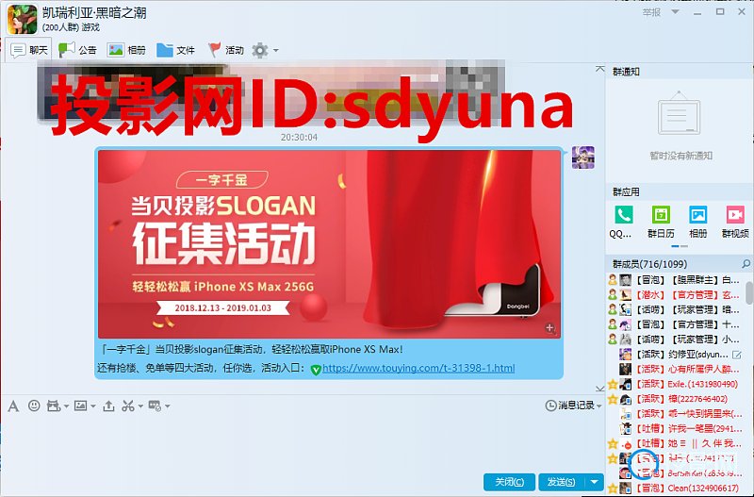Expand the arrow next to the GIF icon
The width and height of the screenshot is (754, 497).
[x=66, y=406]
